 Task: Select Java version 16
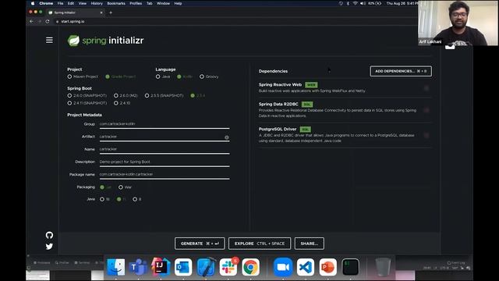pyautogui.click(x=104, y=199)
